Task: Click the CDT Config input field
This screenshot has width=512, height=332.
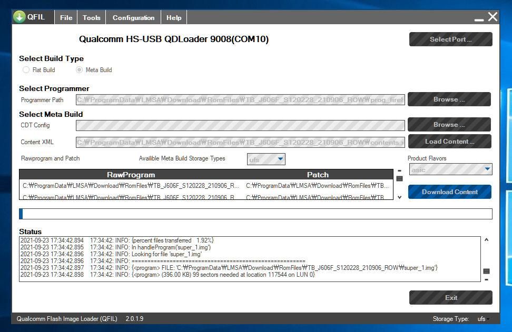Action: [x=240, y=125]
